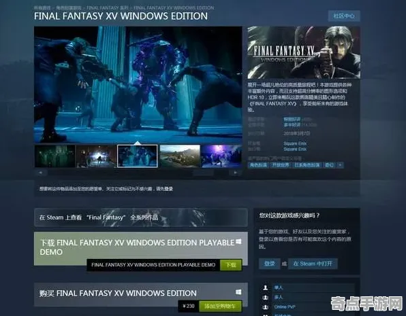
Task: Open the Square Enix developer link
Action: coord(295,143)
